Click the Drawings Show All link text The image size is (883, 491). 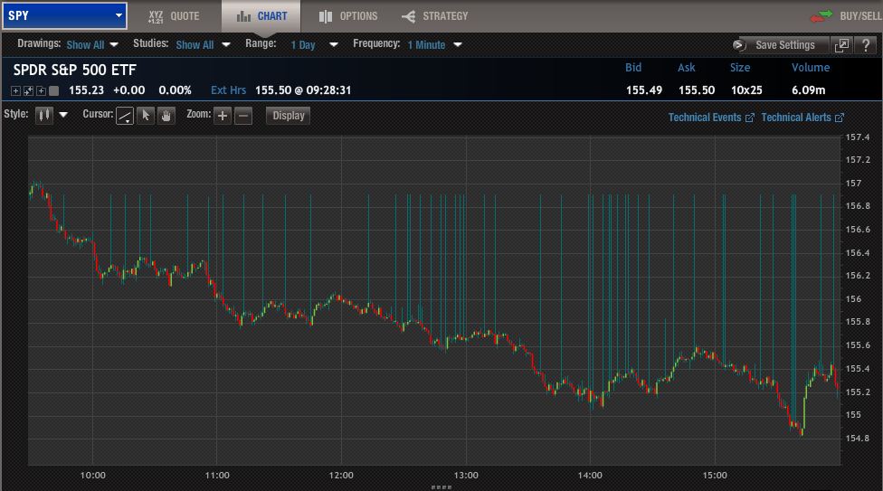[x=85, y=45]
